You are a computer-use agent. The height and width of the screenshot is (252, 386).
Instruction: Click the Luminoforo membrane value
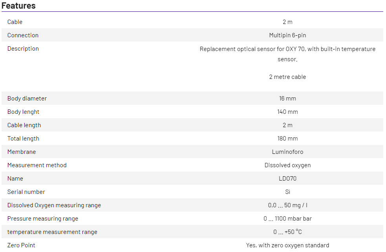pyautogui.click(x=287, y=152)
